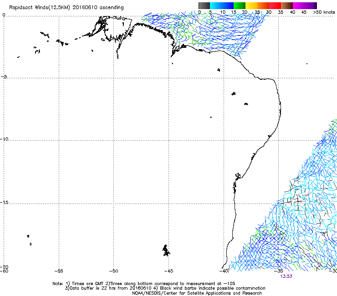Click the '45' legend scale number
337x296 pixels.
coord(304,12)
